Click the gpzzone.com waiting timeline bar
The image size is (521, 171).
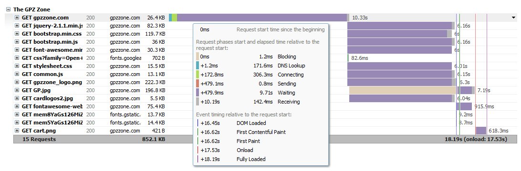click(262, 18)
